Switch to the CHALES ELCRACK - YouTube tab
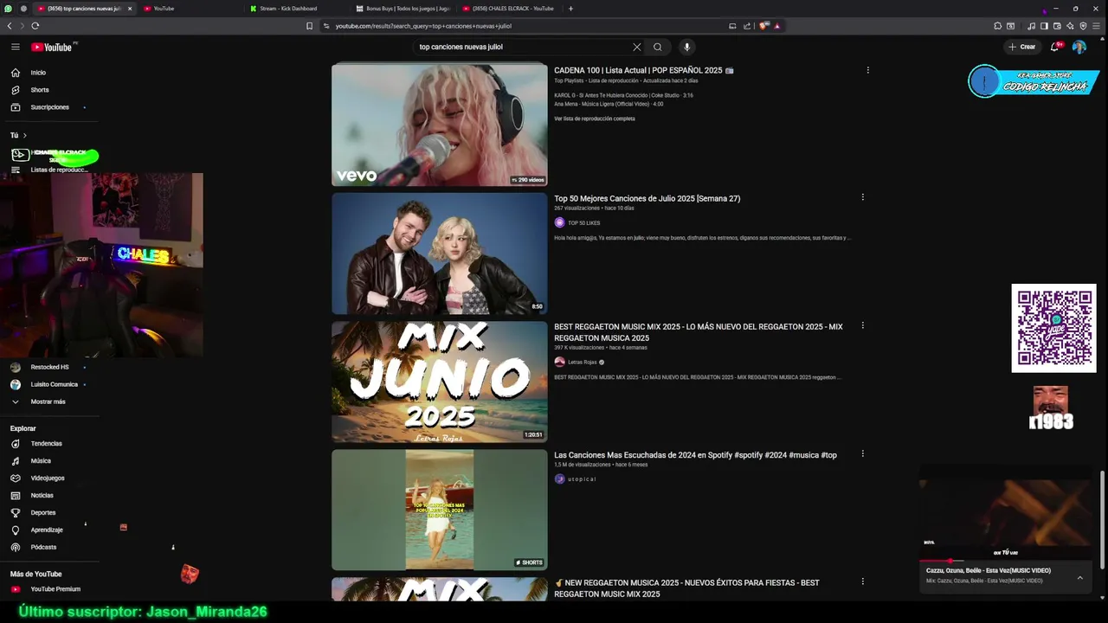Viewport: 1108px width, 623px height. point(510,9)
